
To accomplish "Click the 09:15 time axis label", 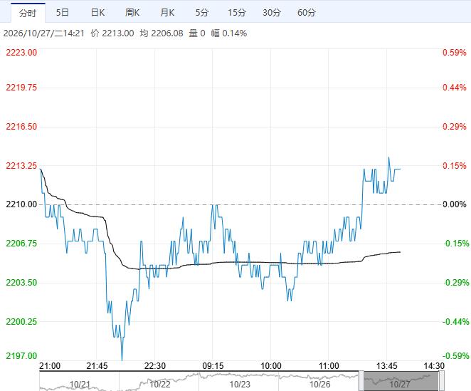I will pos(213,366).
